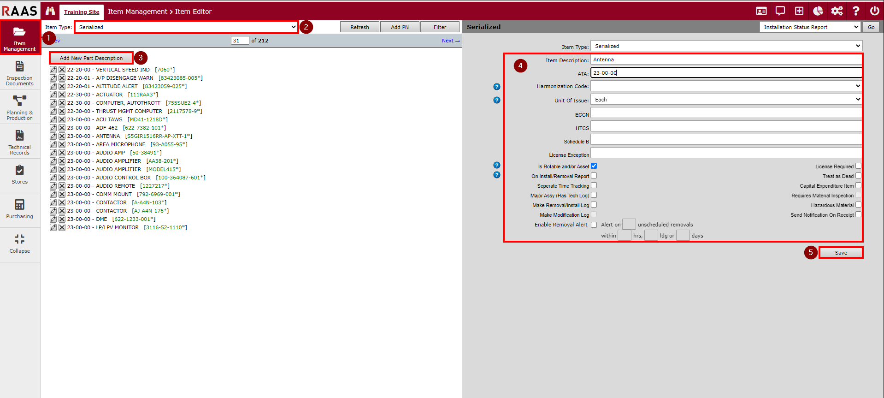884x398 pixels.
Task: Open the Installation Status Report dropdown
Action: (810, 27)
